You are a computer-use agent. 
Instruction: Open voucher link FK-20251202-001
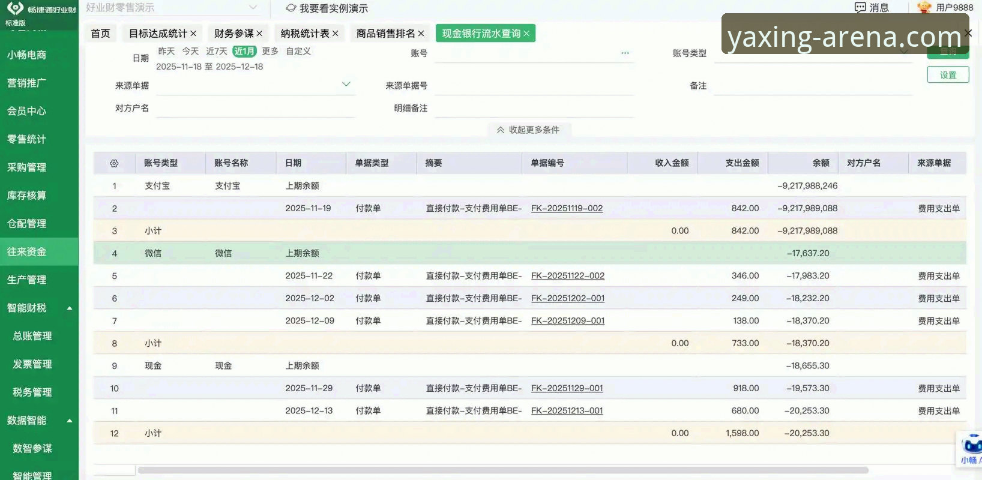568,298
